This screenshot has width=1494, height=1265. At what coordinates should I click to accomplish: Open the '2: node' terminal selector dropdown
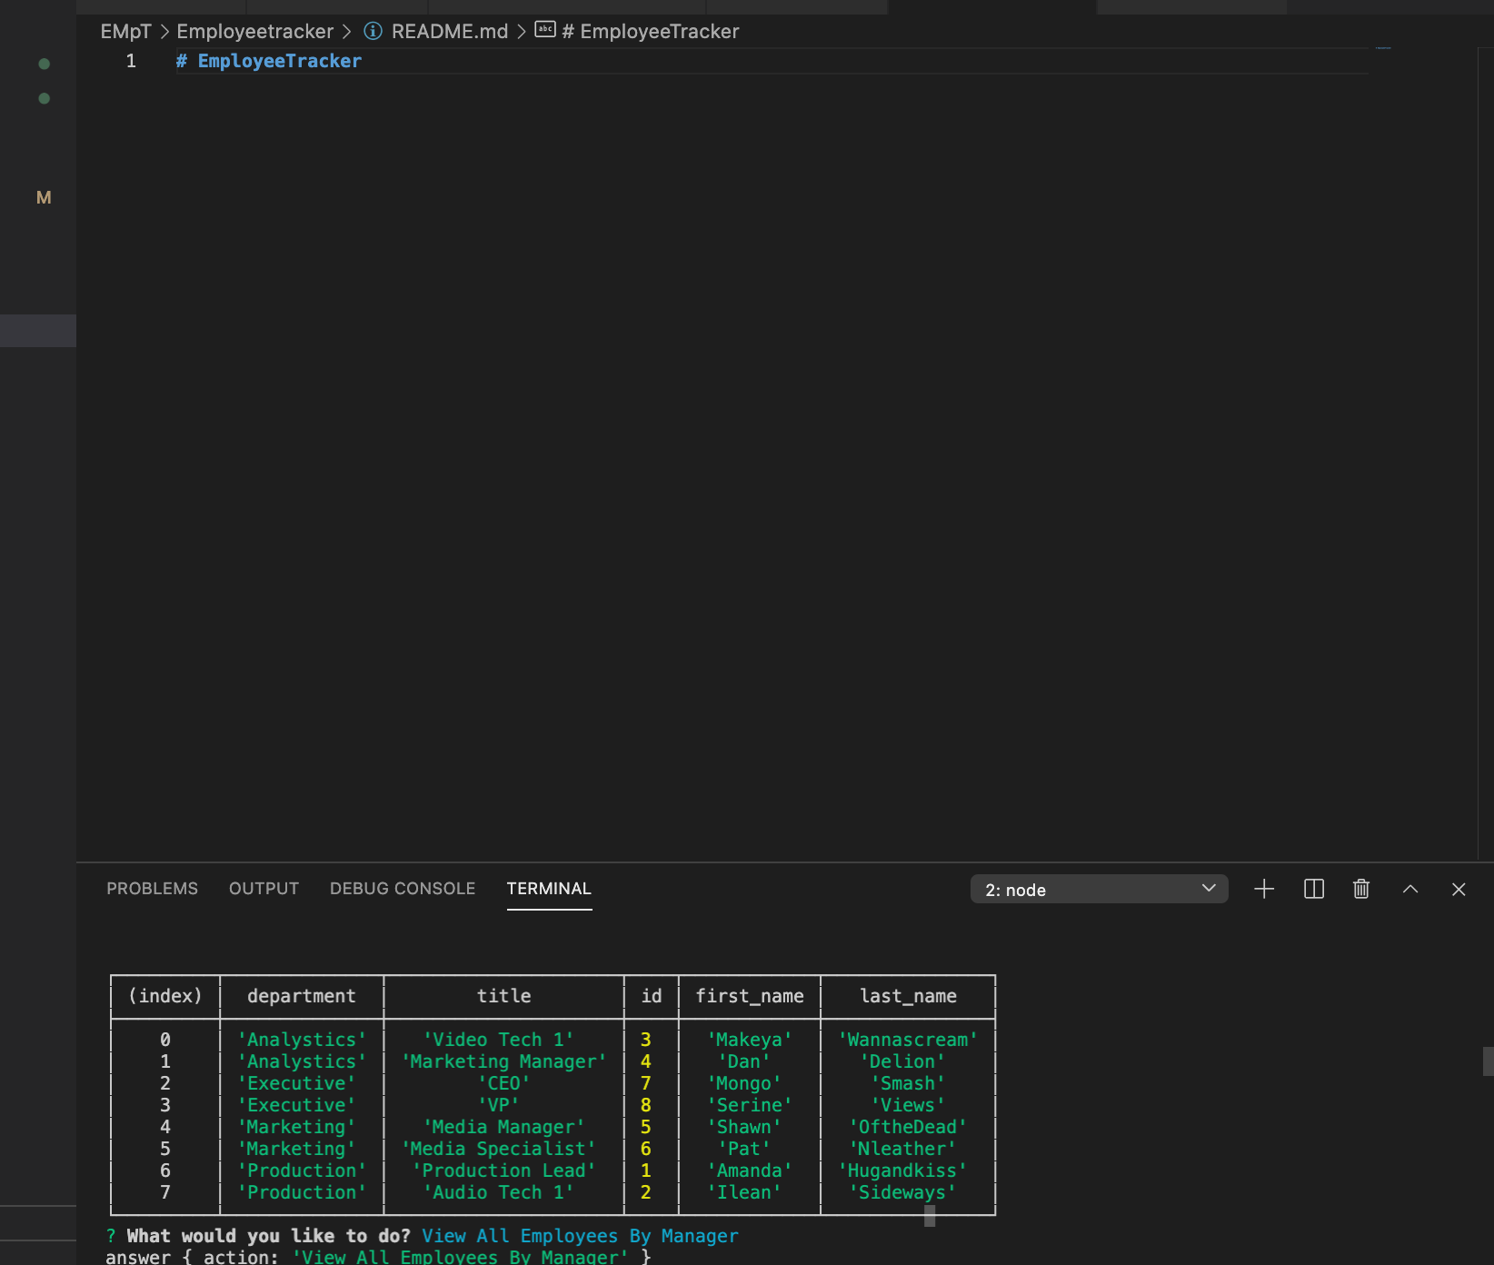coord(1100,889)
